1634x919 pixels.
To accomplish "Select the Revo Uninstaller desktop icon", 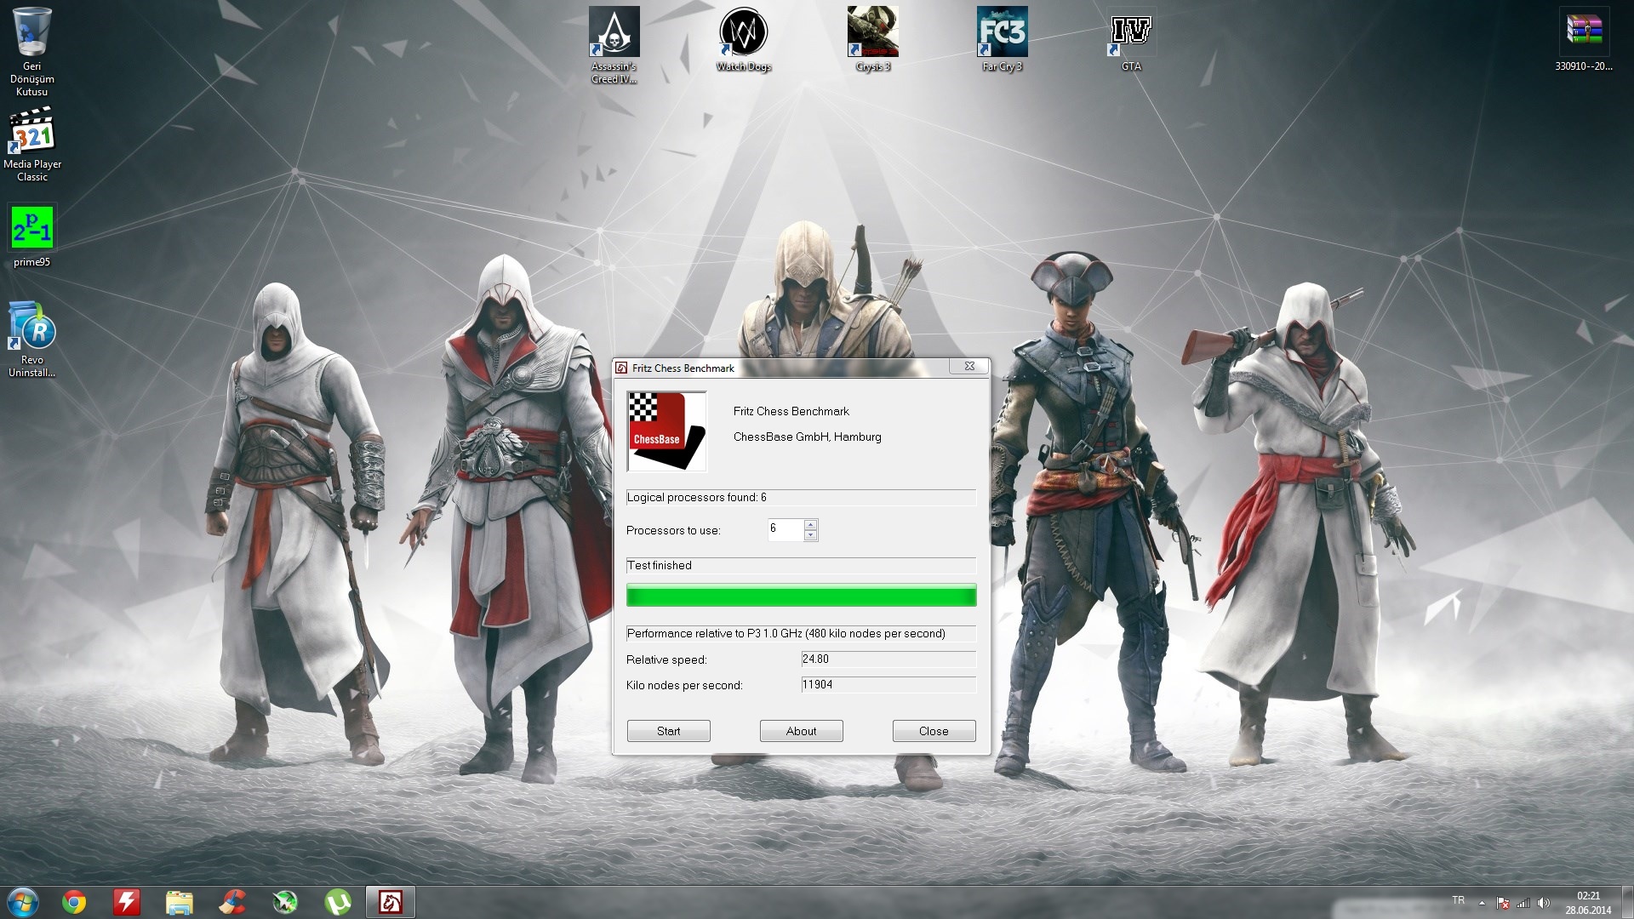I will click(x=31, y=328).
